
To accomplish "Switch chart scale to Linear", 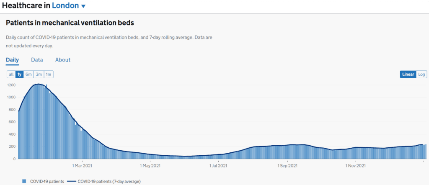I will pyautogui.click(x=408, y=75).
